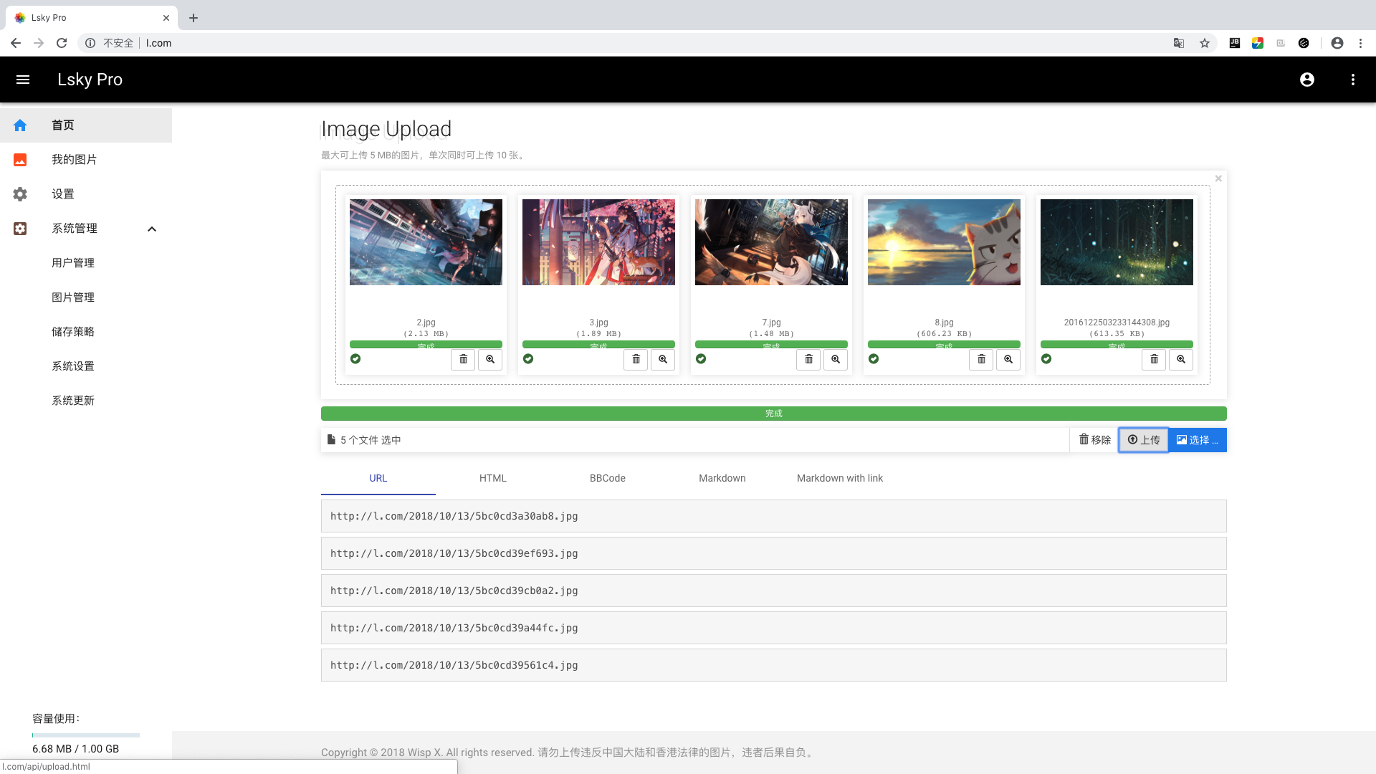
Task: Open 我的图片 in the sidebar
Action: (74, 160)
